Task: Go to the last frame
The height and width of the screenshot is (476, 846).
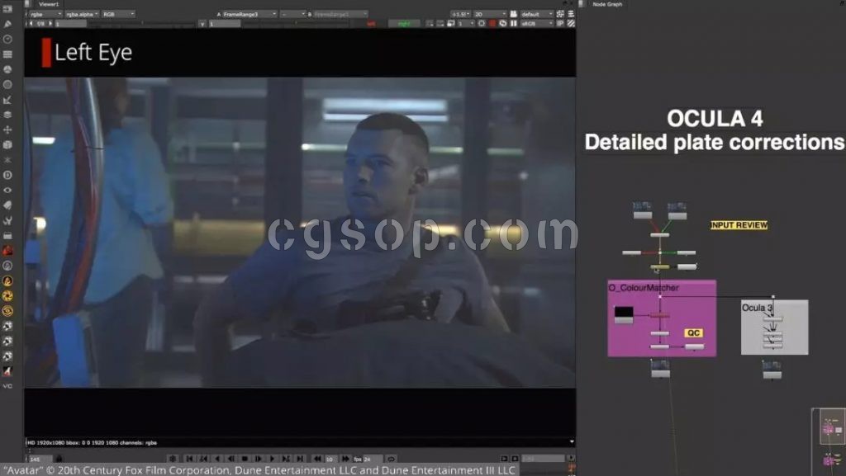Action: (299, 459)
